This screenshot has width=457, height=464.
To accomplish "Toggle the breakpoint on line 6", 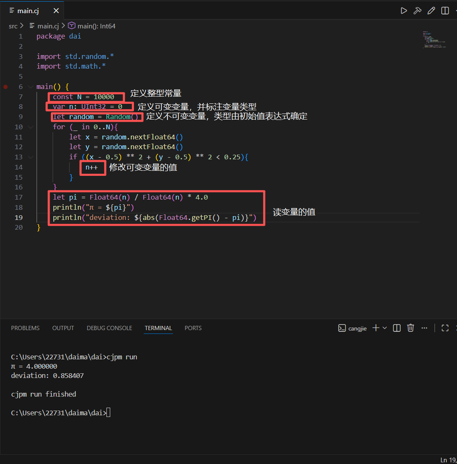I will (6, 87).
